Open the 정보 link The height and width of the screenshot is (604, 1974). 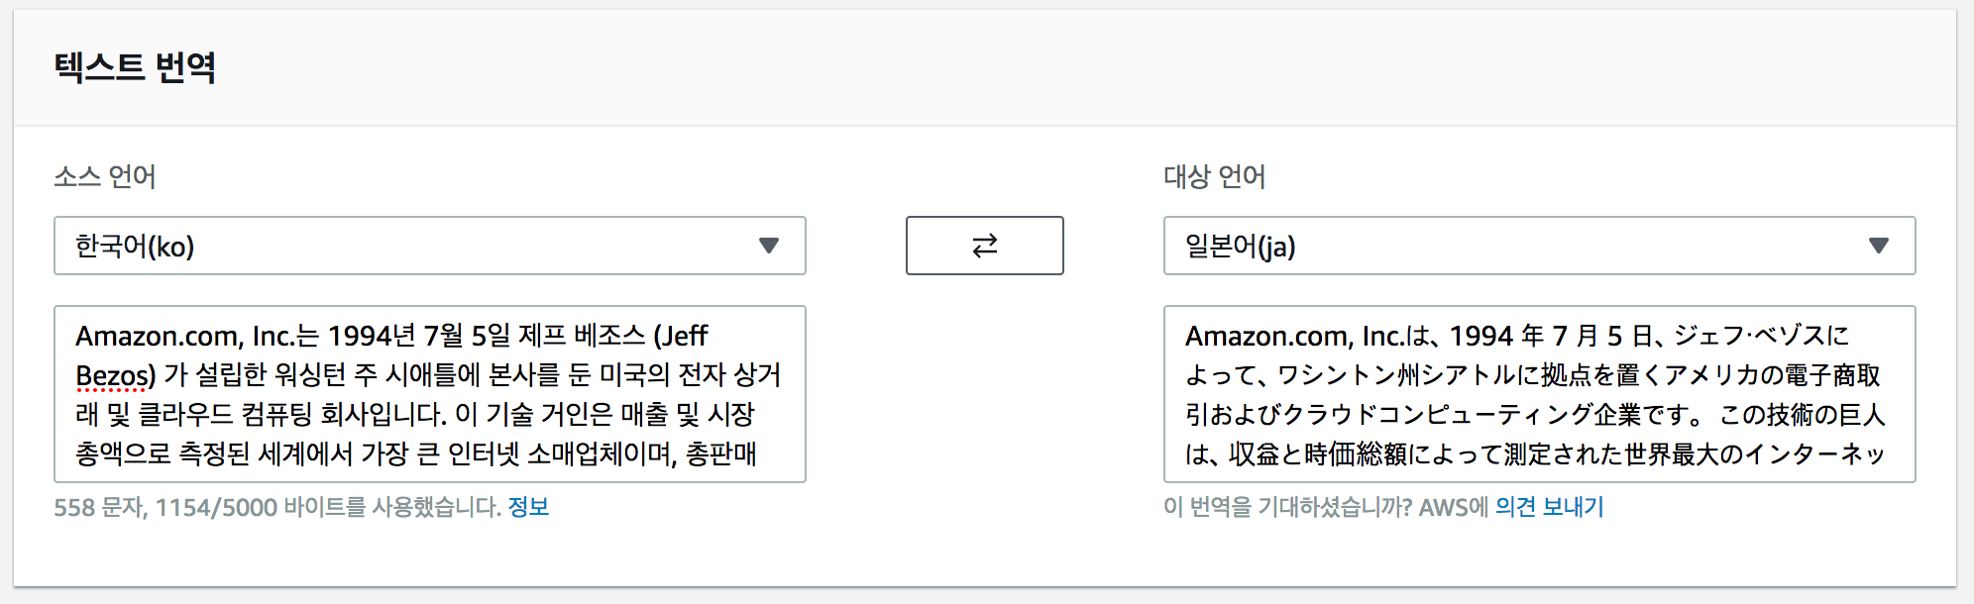click(x=528, y=507)
